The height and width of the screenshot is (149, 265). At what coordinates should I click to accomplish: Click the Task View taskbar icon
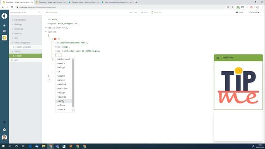coord(23,146)
